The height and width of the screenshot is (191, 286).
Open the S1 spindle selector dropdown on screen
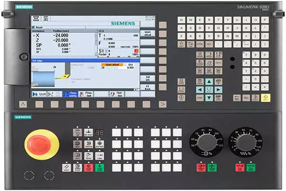click(x=106, y=51)
